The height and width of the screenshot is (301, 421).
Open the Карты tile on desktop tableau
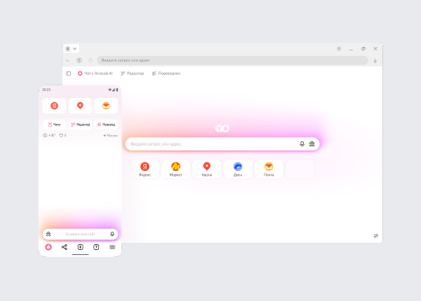tap(207, 169)
